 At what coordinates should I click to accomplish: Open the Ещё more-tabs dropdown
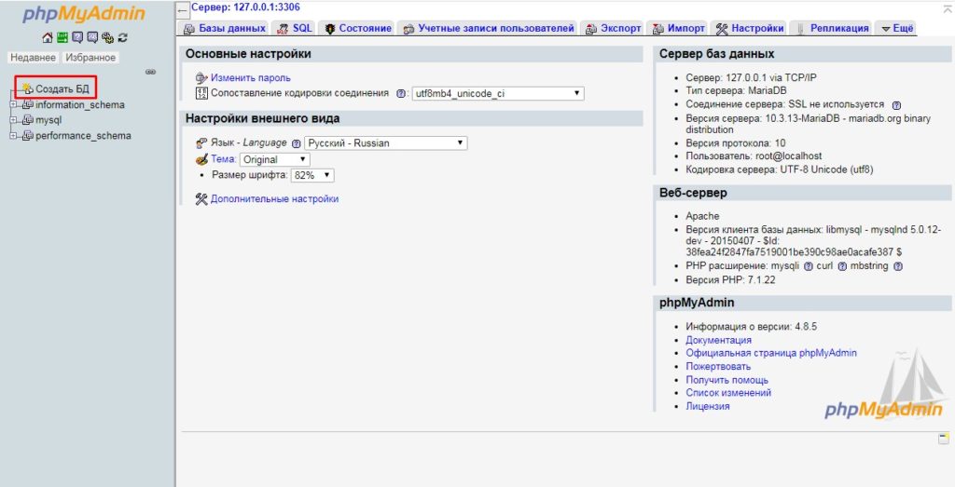point(897,28)
